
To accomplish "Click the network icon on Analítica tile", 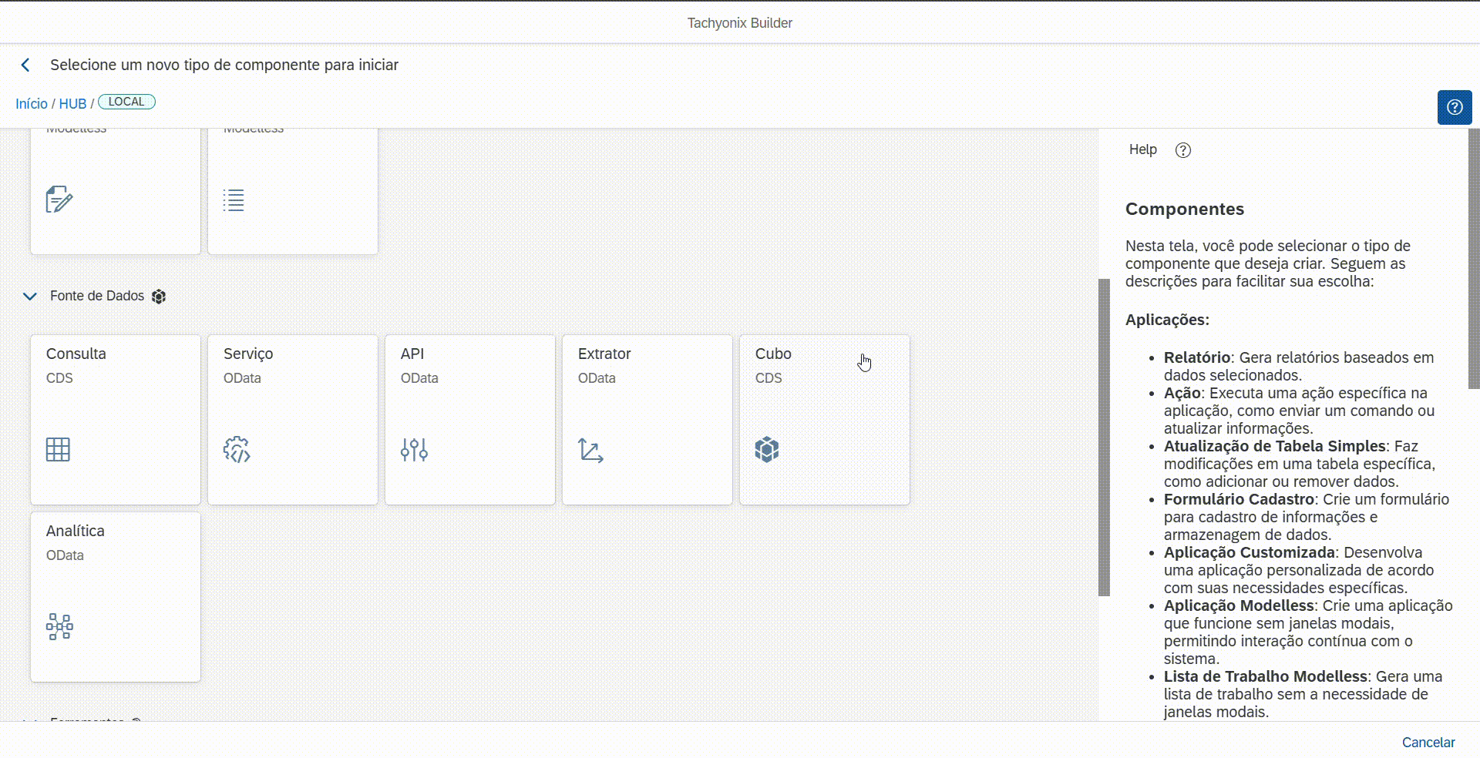I will click(59, 626).
